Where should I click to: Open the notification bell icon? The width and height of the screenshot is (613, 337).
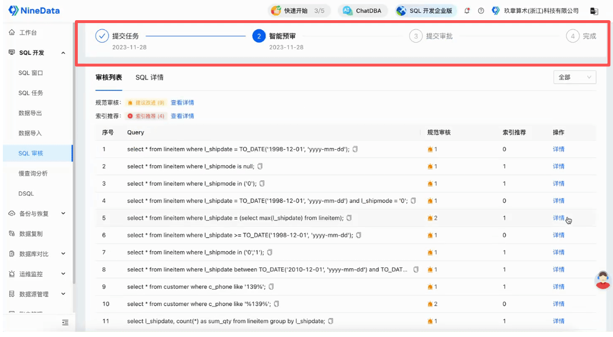coord(467,11)
